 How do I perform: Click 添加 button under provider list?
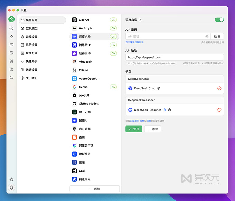point(95,189)
